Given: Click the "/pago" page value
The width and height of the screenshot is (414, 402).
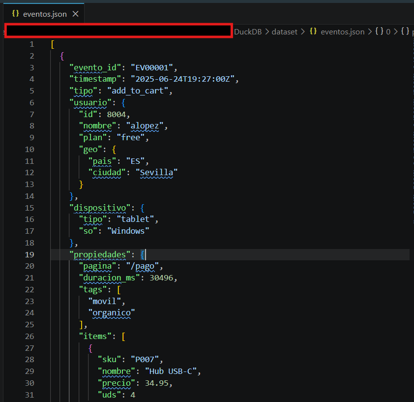Looking at the screenshot, I should pos(143,266).
